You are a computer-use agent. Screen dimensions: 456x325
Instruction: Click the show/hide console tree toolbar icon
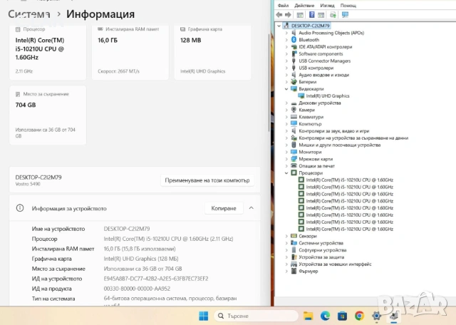pos(300,15)
